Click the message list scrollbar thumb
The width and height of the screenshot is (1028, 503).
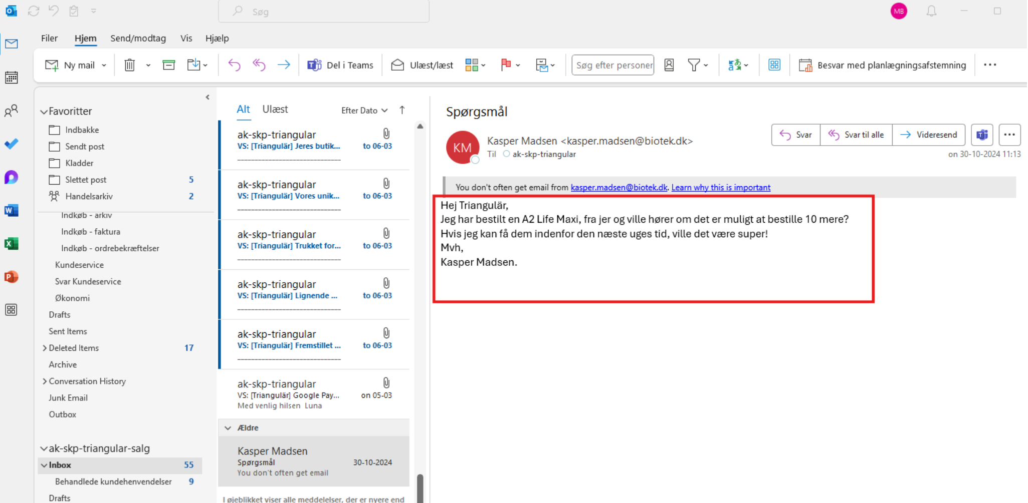click(420, 488)
